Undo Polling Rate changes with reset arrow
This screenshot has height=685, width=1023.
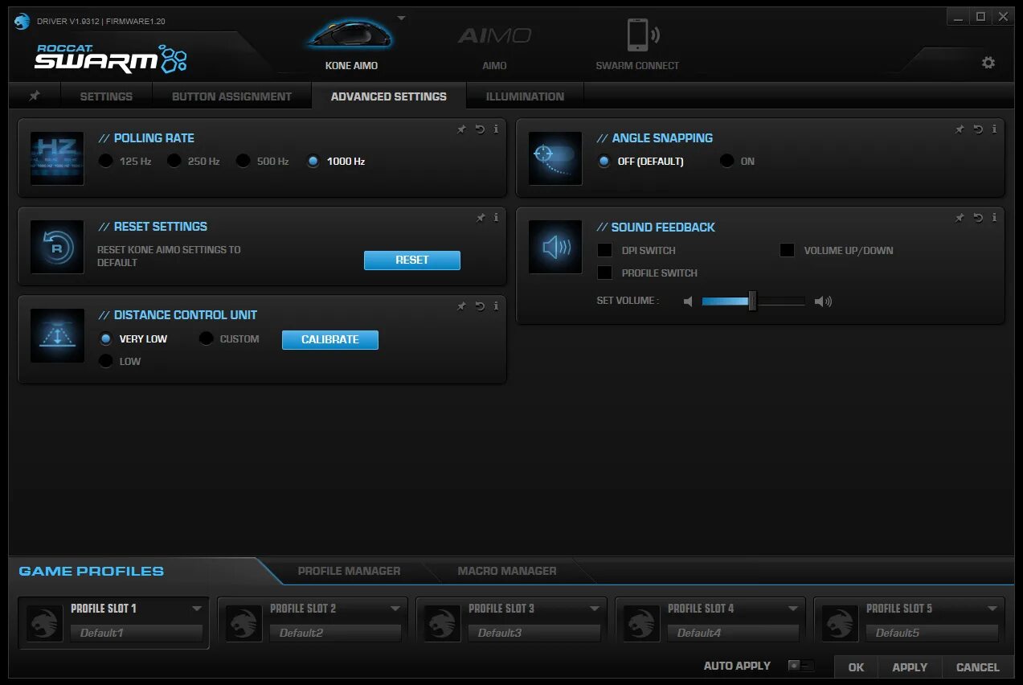[480, 129]
